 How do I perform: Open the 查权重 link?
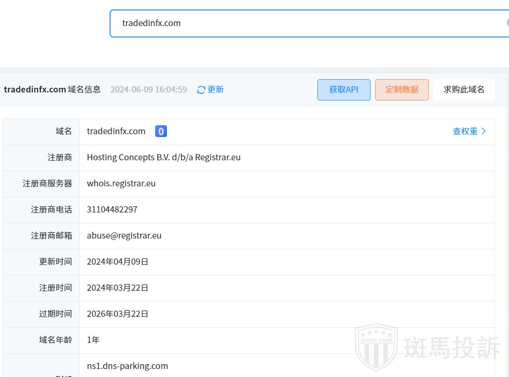(465, 131)
